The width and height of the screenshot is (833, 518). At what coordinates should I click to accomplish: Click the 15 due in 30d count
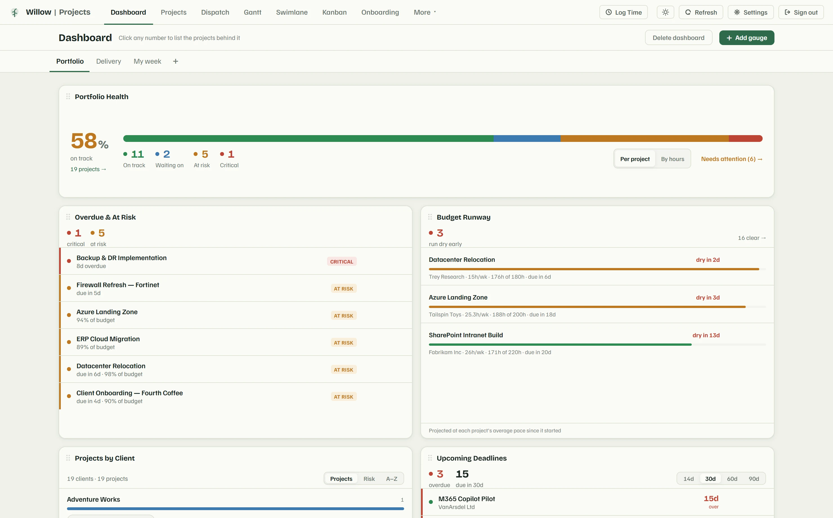469,478
